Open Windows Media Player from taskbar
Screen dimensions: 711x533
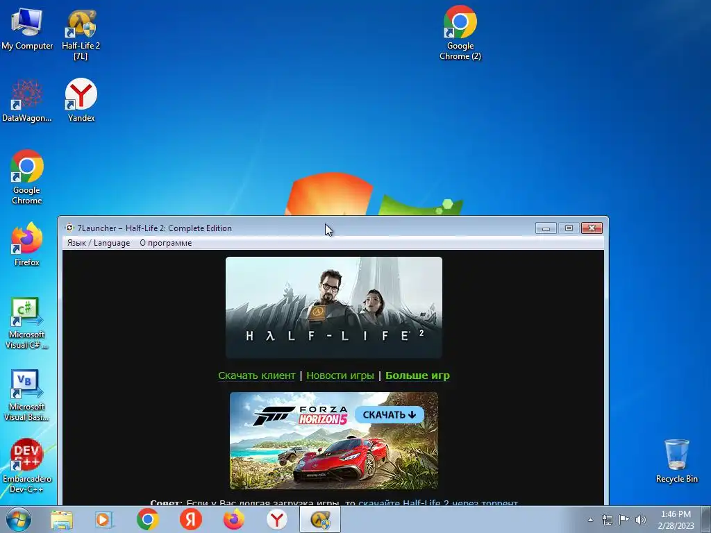pos(103,519)
